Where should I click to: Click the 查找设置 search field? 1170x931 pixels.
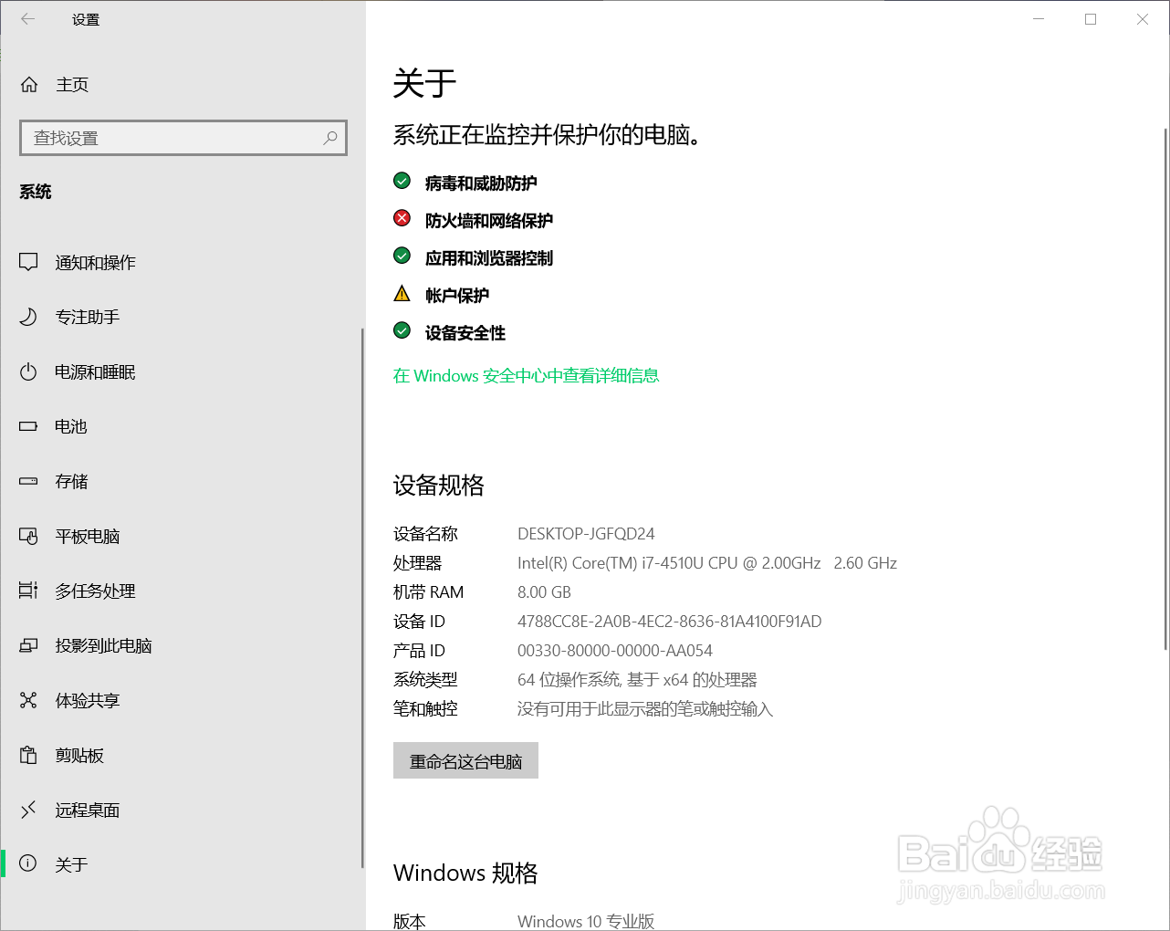coord(183,138)
